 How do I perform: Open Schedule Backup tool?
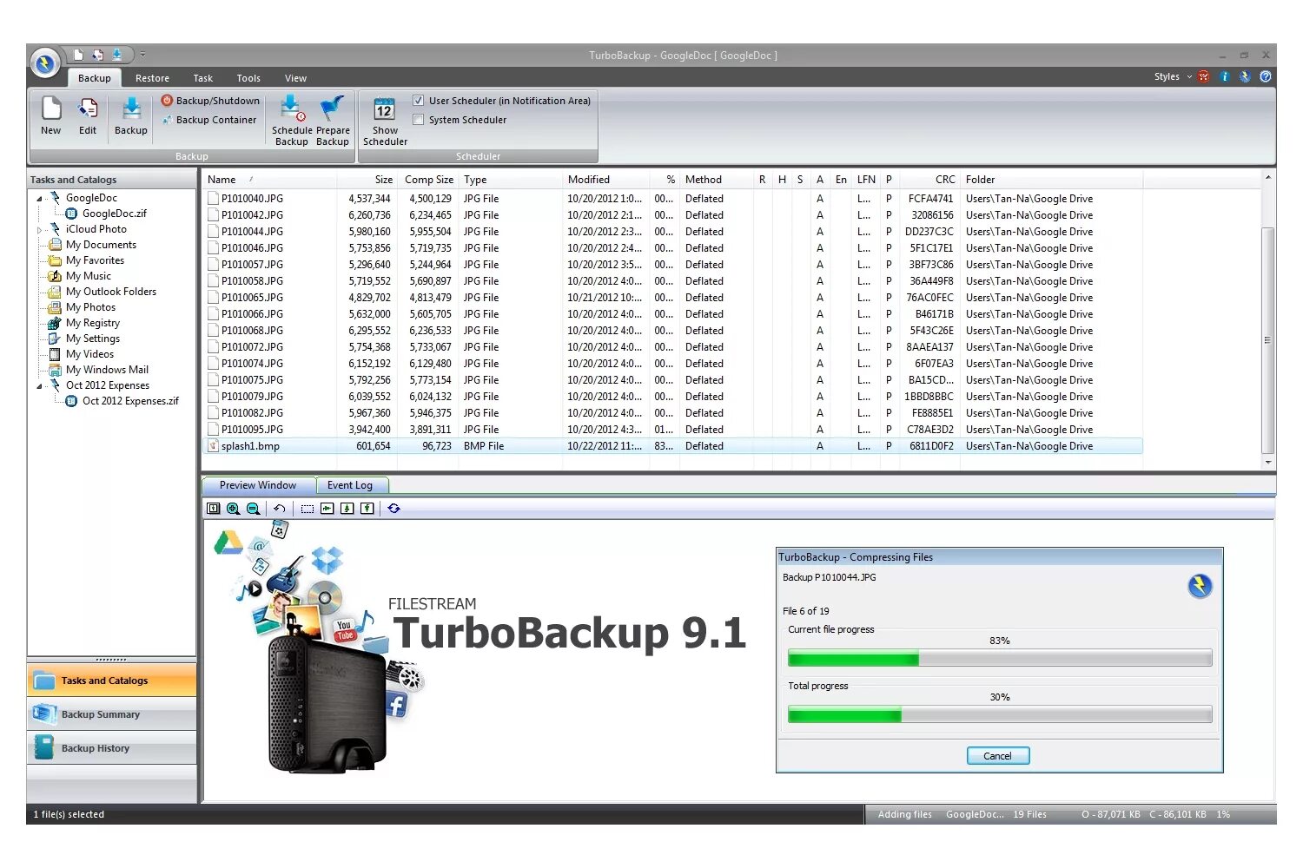pyautogui.click(x=292, y=121)
